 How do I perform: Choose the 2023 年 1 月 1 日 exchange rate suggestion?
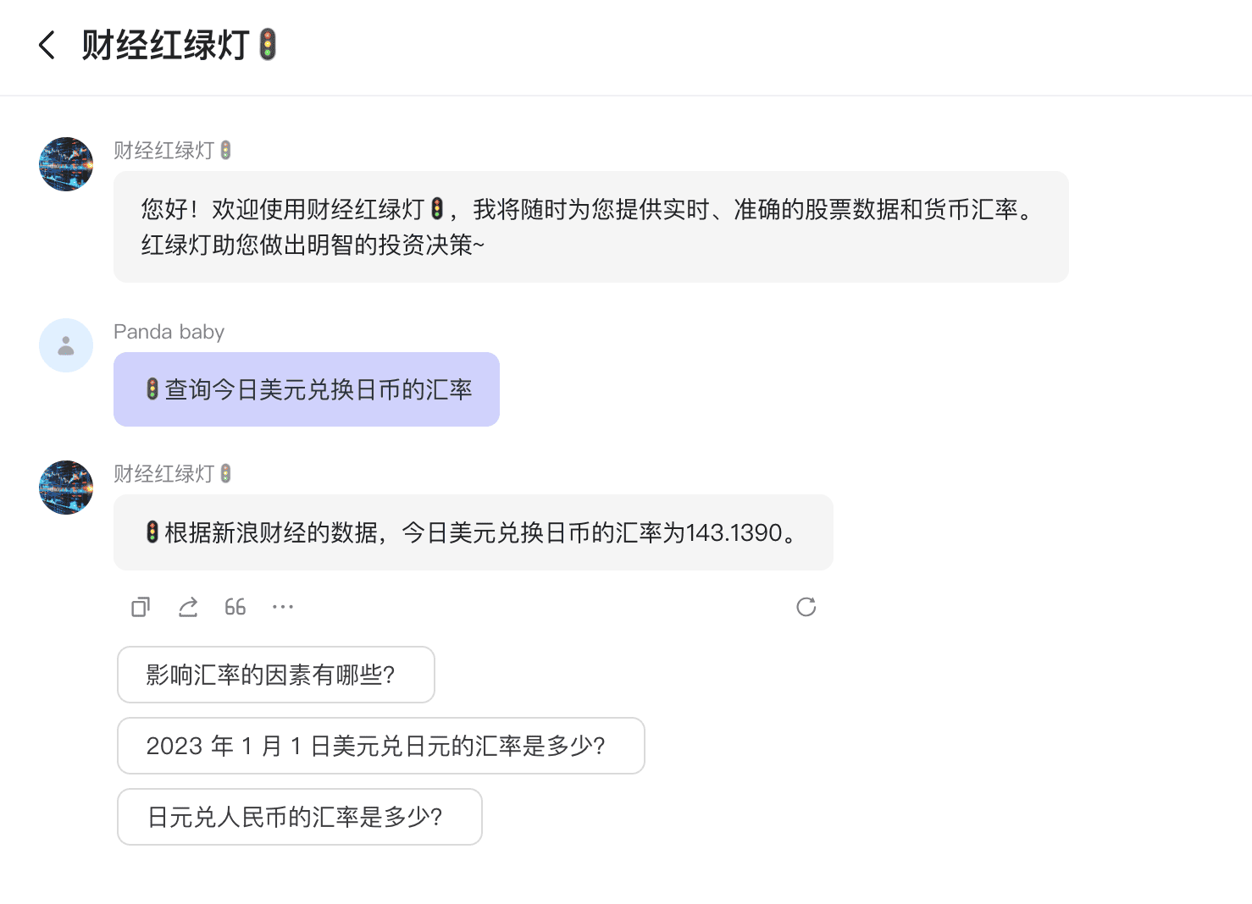(x=380, y=746)
